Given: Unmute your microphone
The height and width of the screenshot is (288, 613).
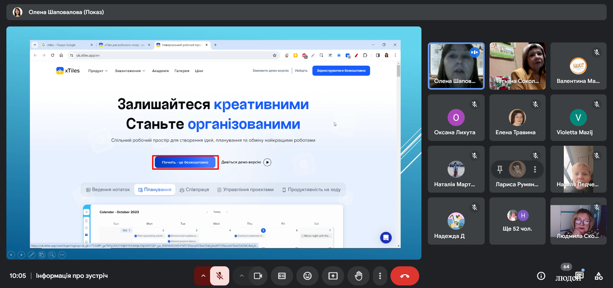Looking at the screenshot, I should coord(220,276).
